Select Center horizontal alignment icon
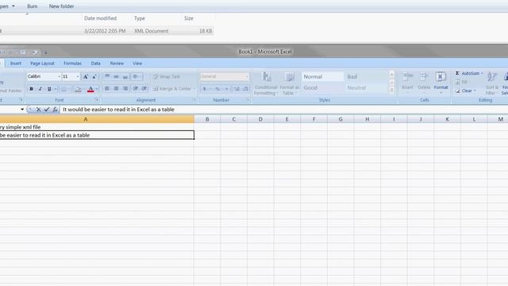 tap(116, 88)
